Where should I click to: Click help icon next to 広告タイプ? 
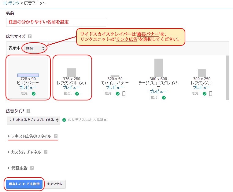point(28,111)
